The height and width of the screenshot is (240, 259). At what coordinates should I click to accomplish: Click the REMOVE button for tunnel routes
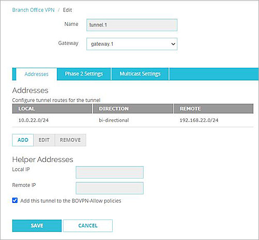point(70,140)
